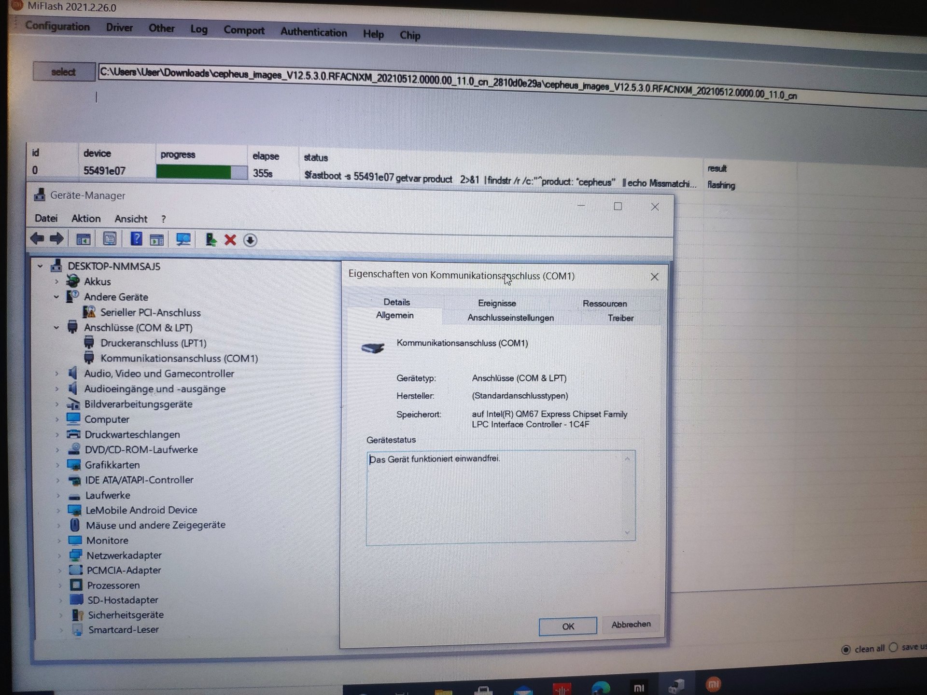Switch to the Ressourcen tab

coord(604,304)
